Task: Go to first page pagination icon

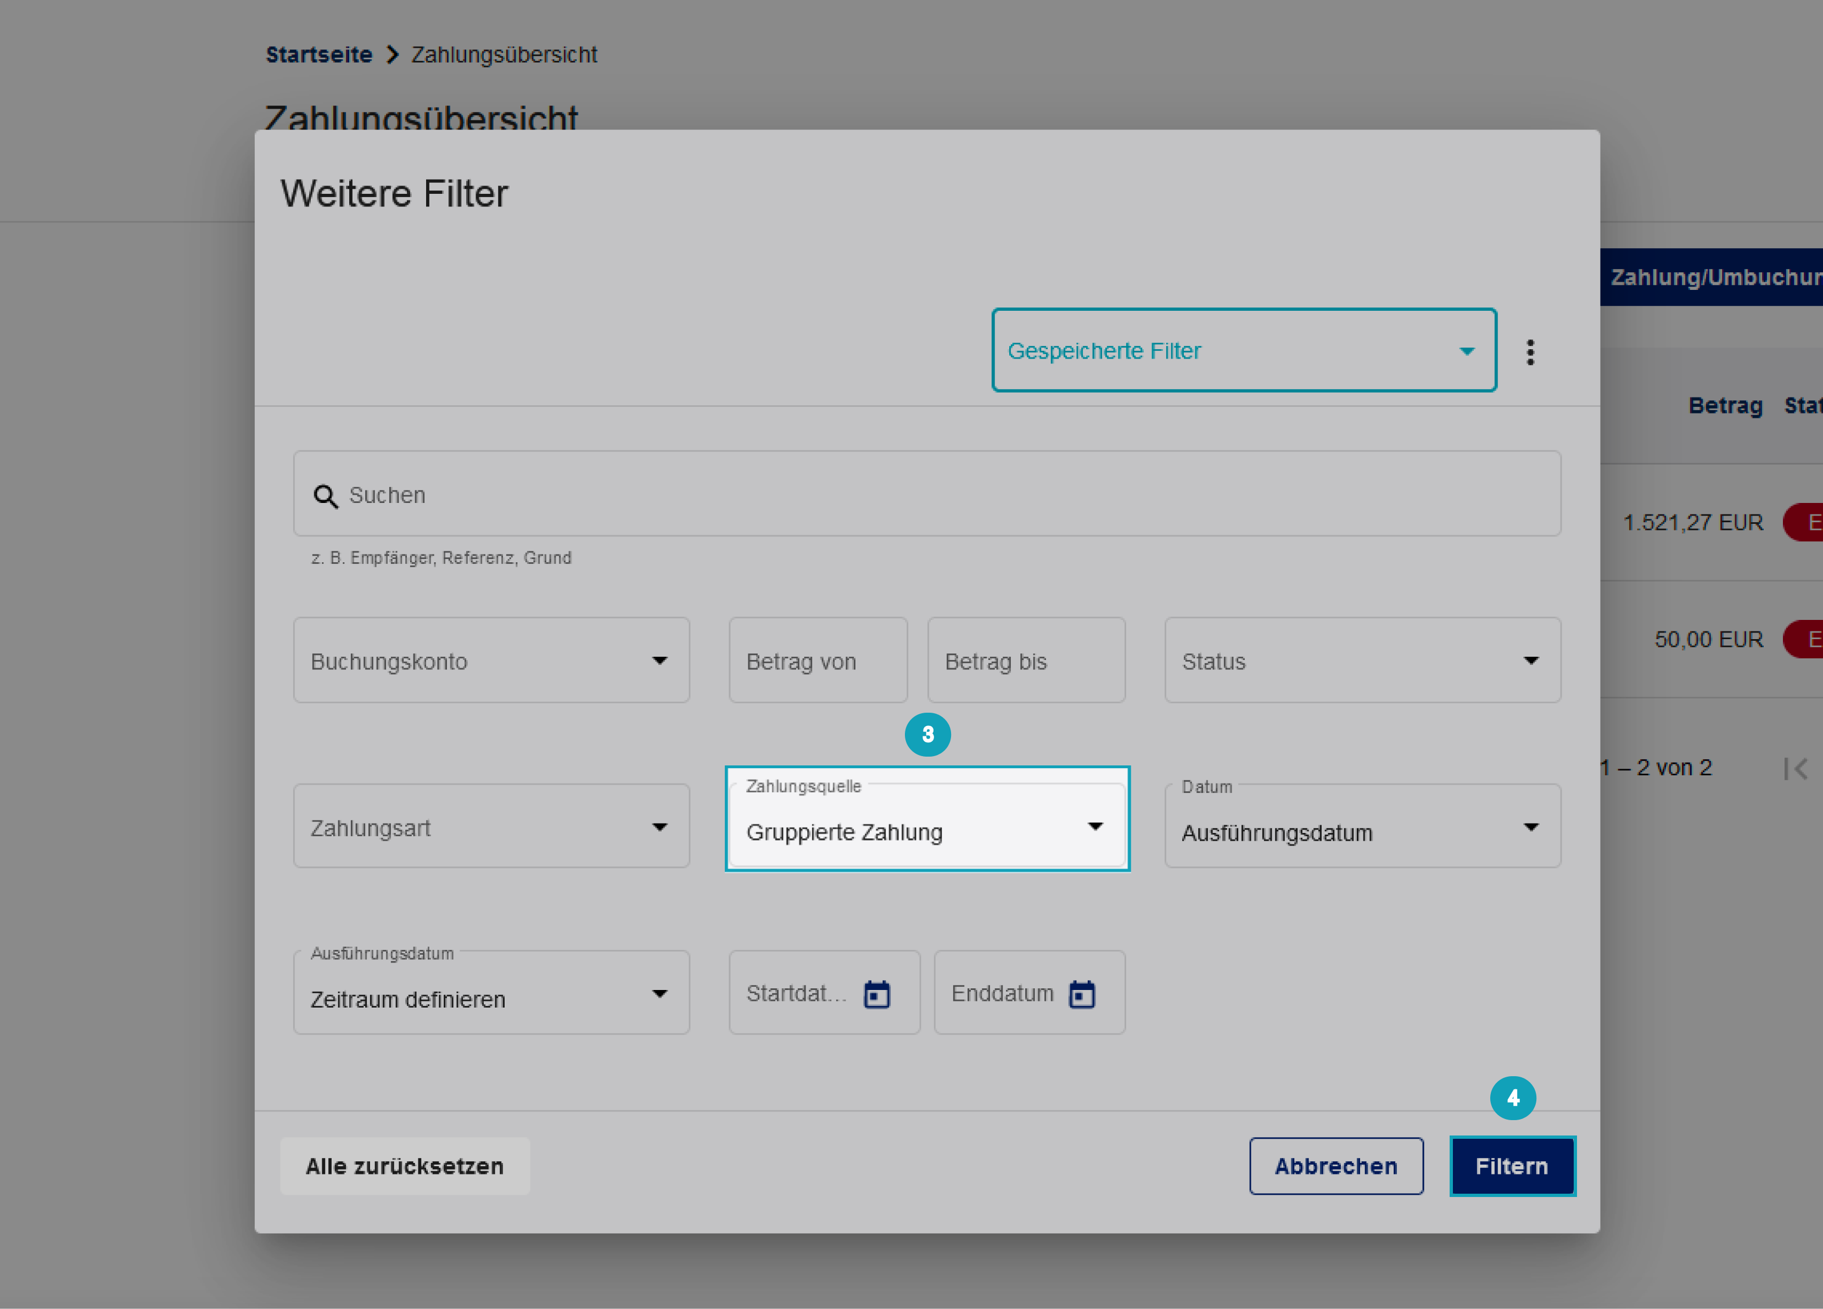Action: tap(1796, 769)
